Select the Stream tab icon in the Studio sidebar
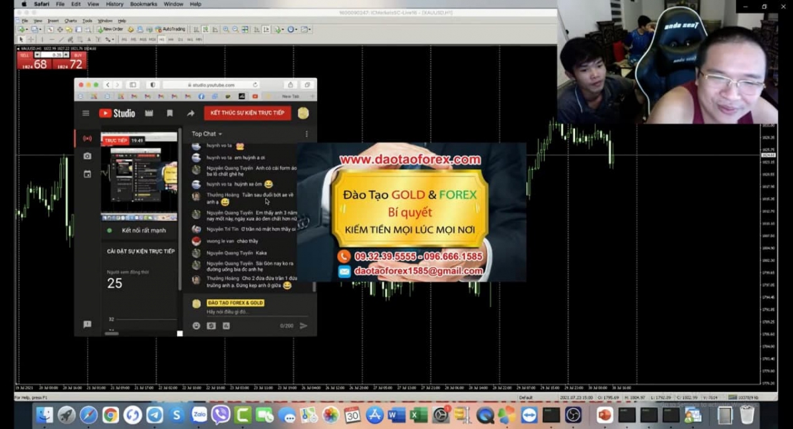793x429 pixels. click(x=87, y=139)
